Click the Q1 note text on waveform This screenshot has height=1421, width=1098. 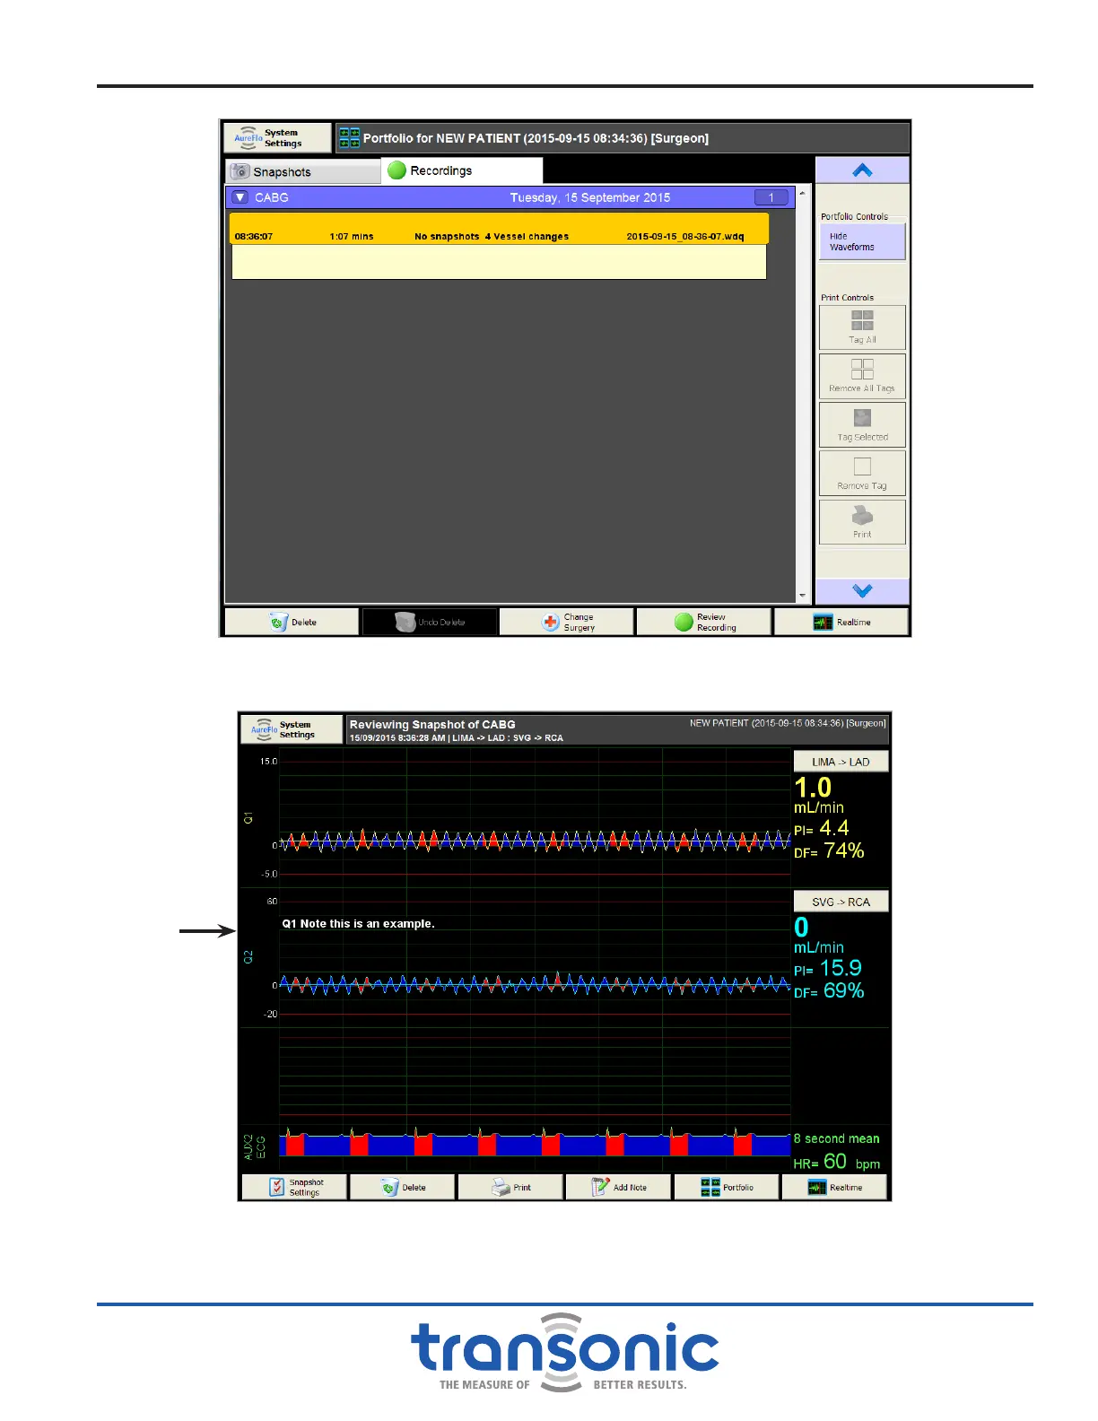coord(358,923)
